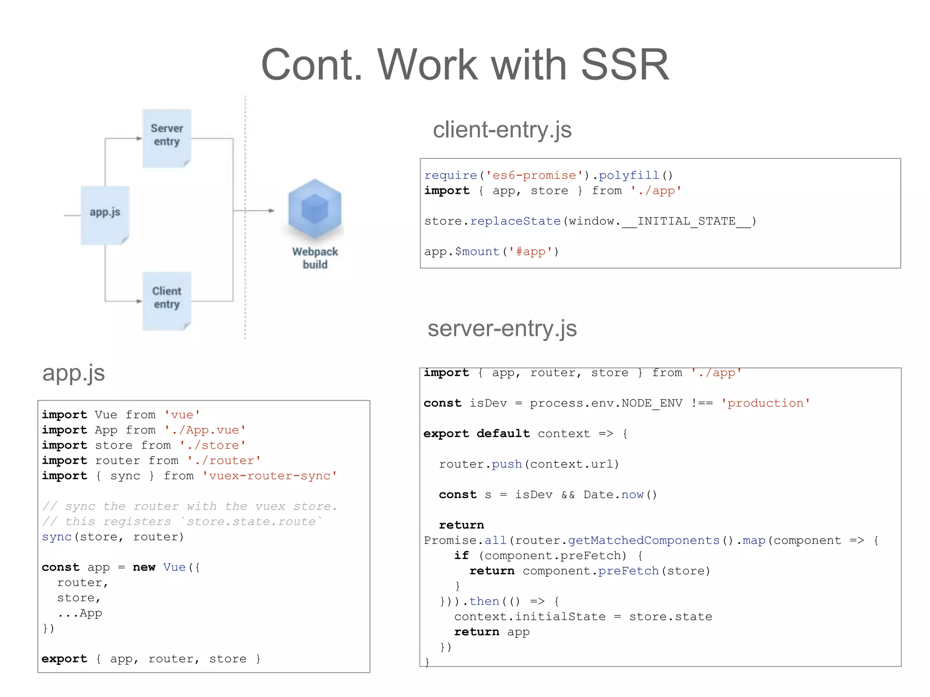Click the 'vuex-router-sync' import string
Viewport: 930px width, 697px height.
[270, 476]
